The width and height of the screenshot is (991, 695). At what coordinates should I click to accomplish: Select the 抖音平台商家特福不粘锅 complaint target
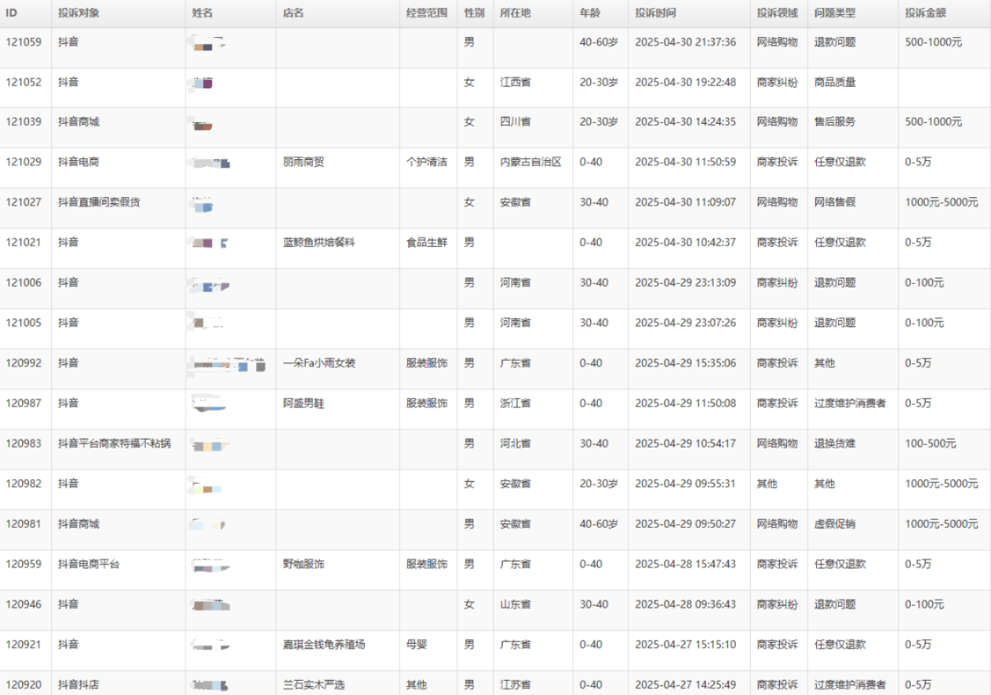(x=114, y=444)
